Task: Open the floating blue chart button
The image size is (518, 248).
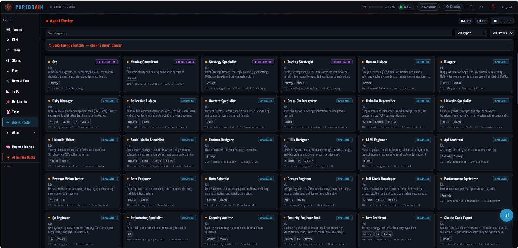Action: pyautogui.click(x=506, y=215)
